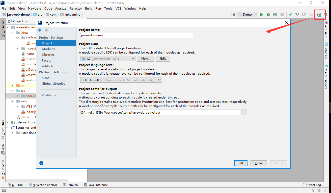Viewport: 331px width, 193px height.
Task: Click the forward arrow in Project Structure dialog
Action: tap(46, 30)
